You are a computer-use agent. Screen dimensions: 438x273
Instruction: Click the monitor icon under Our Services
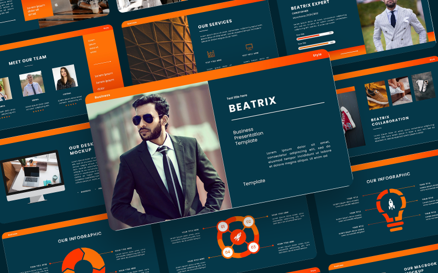pyautogui.click(x=249, y=47)
